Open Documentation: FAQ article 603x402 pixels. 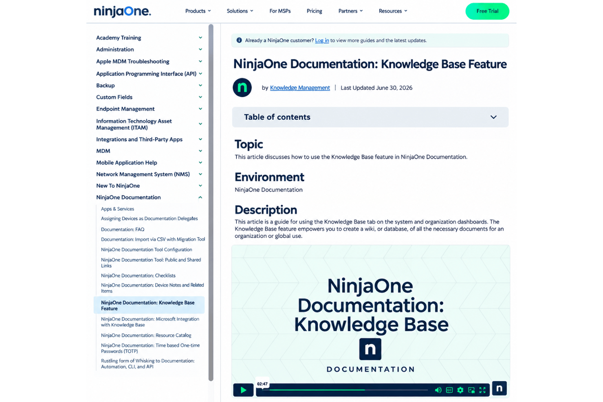(123, 229)
